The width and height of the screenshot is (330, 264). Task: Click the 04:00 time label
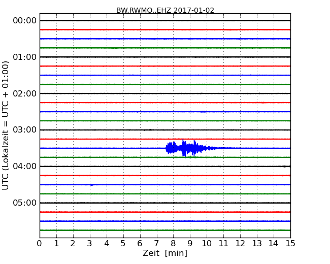(x=25, y=167)
